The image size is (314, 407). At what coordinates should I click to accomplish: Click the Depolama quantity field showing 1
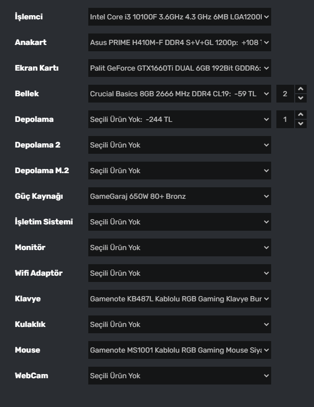[x=285, y=119]
